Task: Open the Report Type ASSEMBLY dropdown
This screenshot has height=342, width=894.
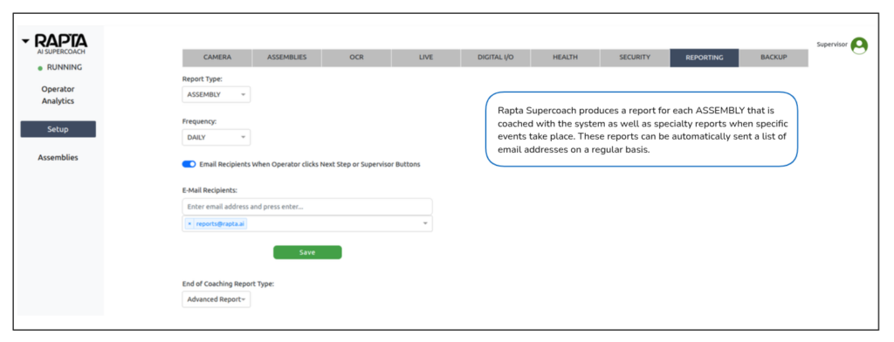Action: click(x=217, y=94)
